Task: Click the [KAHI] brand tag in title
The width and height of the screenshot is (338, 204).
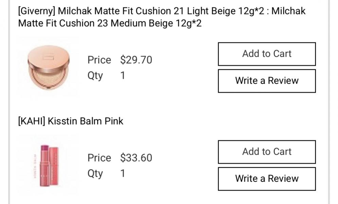Action: pyautogui.click(x=32, y=121)
